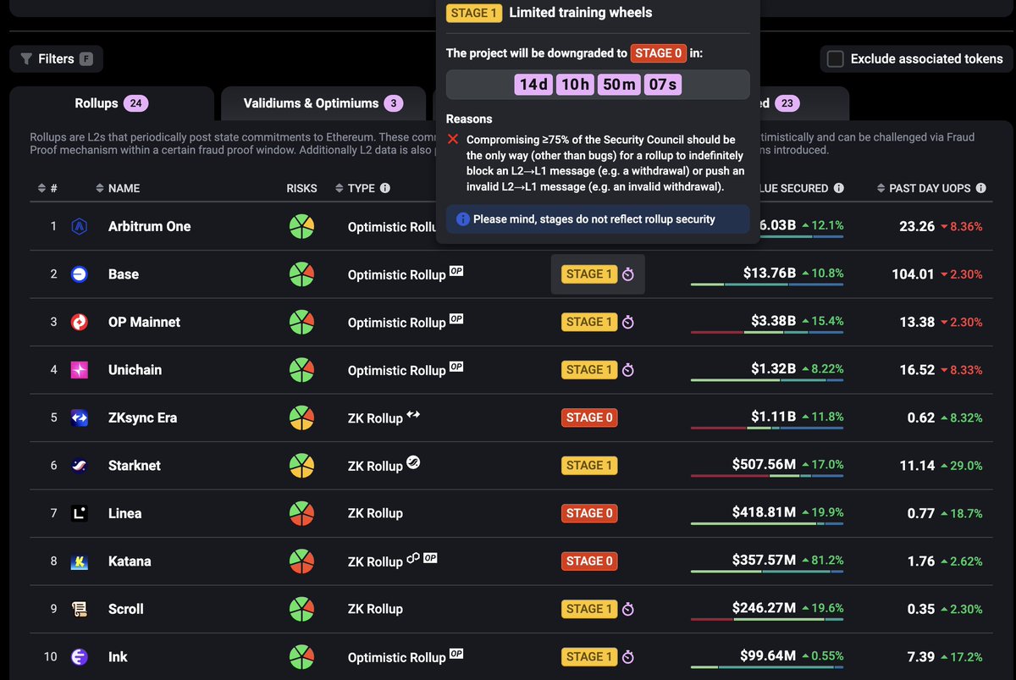Image resolution: width=1016 pixels, height=680 pixels.
Task: Click the STAGE 0 badge on ZKsync Era row
Action: [x=589, y=417]
